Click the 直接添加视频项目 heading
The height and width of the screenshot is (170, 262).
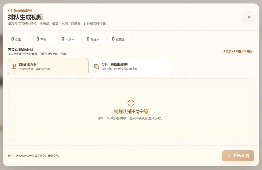(x=21, y=49)
